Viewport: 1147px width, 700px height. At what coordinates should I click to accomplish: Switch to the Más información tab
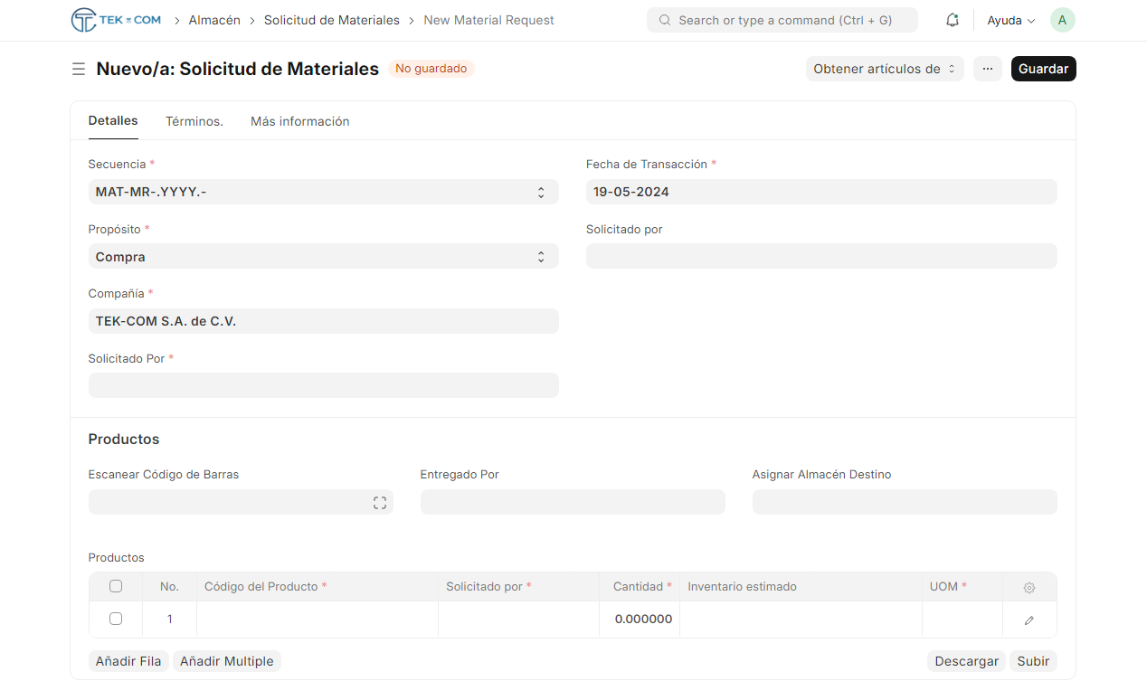(x=299, y=121)
